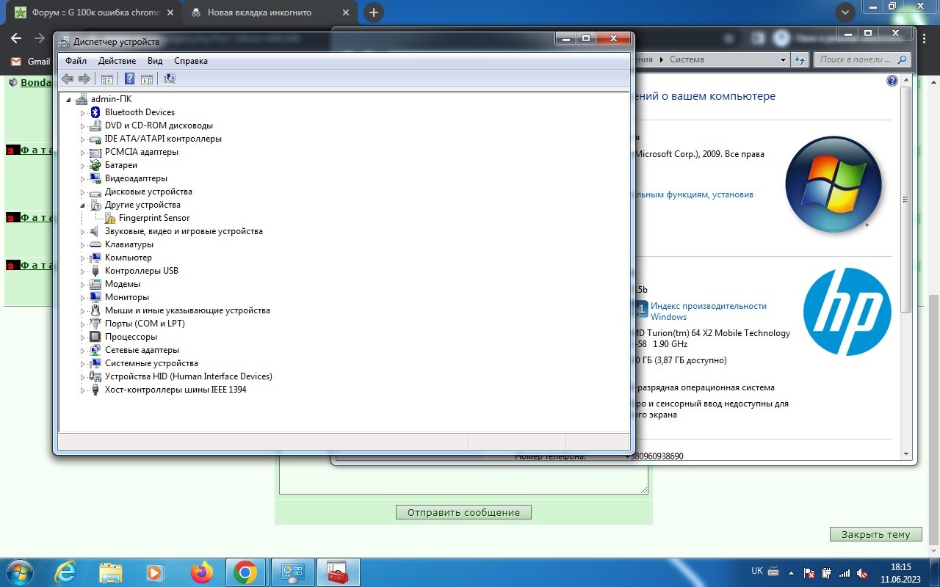
Task: Open the Вид menu
Action: (155, 61)
